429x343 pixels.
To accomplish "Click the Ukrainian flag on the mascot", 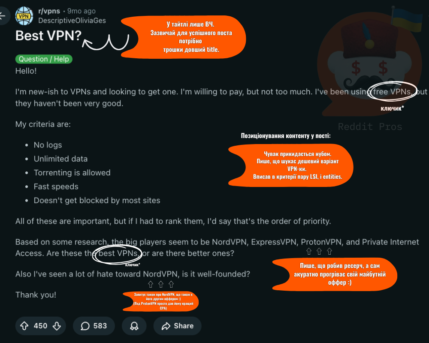I will point(408,20).
